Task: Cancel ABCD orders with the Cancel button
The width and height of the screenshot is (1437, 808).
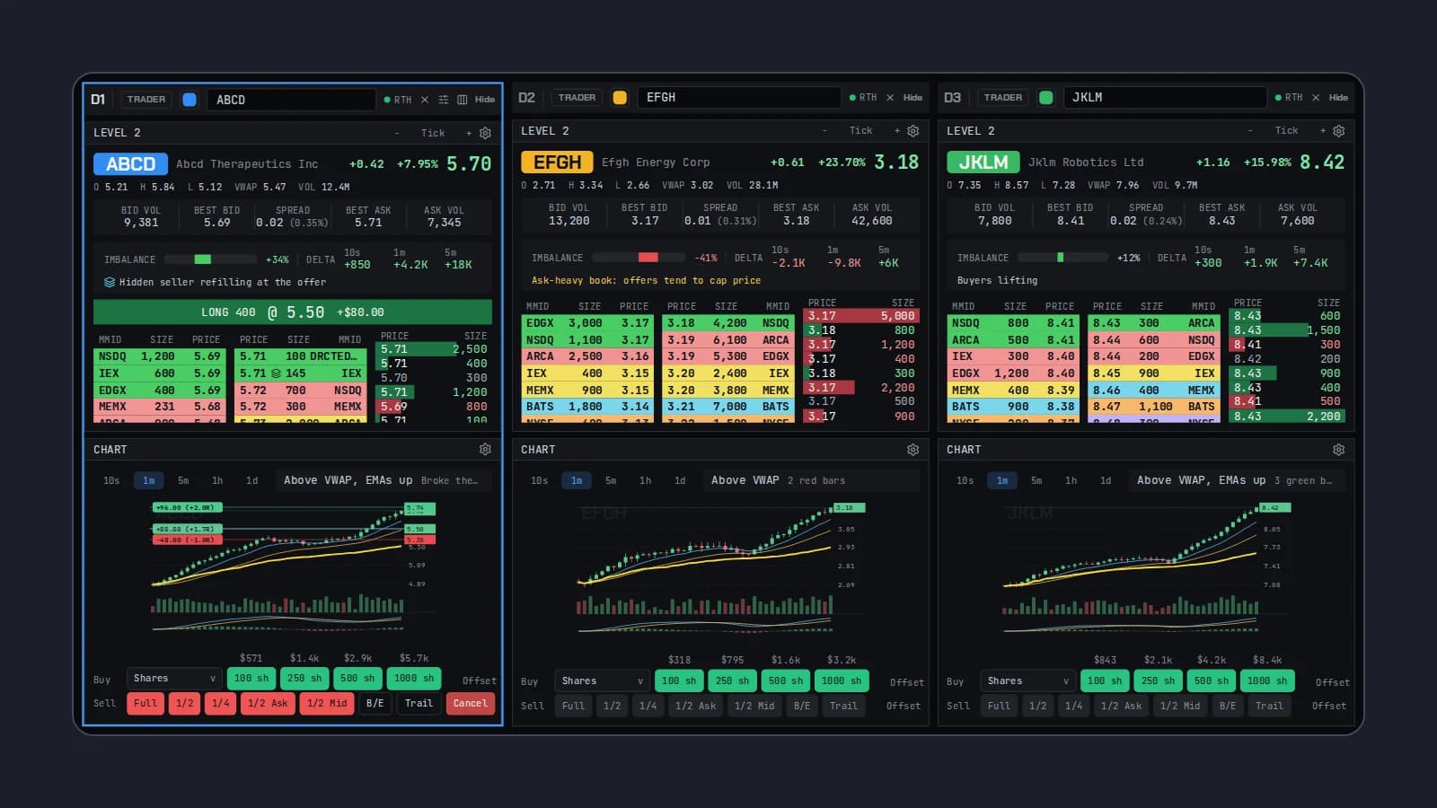Action: pos(470,703)
